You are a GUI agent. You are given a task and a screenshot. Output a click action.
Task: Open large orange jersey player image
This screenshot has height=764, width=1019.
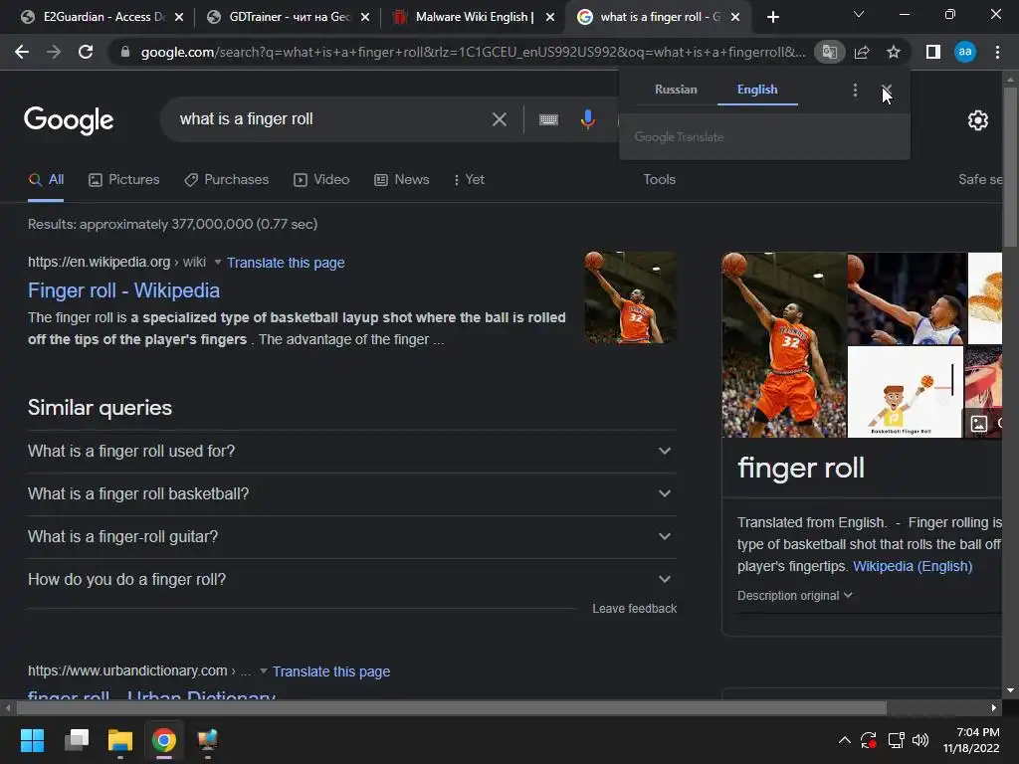click(784, 345)
